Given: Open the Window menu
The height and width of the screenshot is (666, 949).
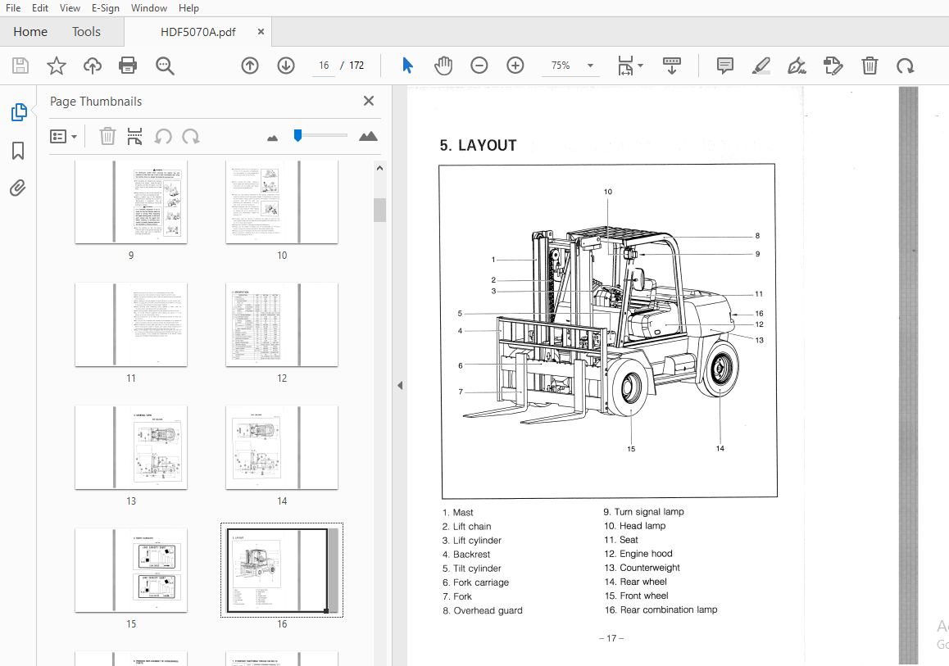Looking at the screenshot, I should click(149, 8).
